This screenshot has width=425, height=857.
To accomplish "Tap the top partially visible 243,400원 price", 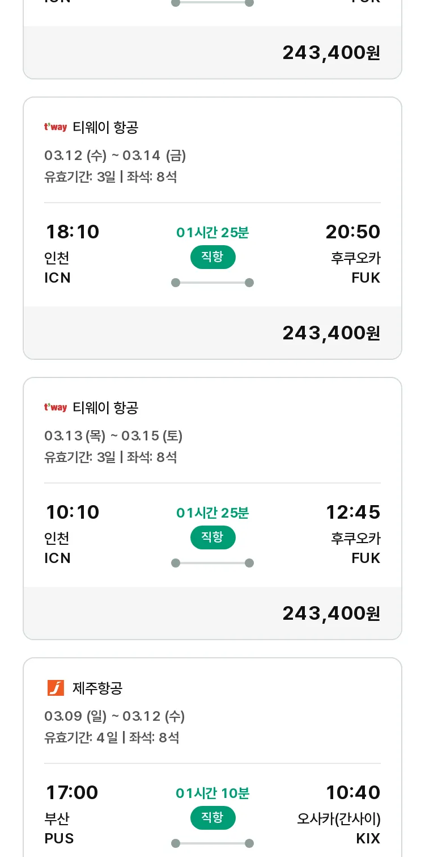I will click(x=331, y=53).
